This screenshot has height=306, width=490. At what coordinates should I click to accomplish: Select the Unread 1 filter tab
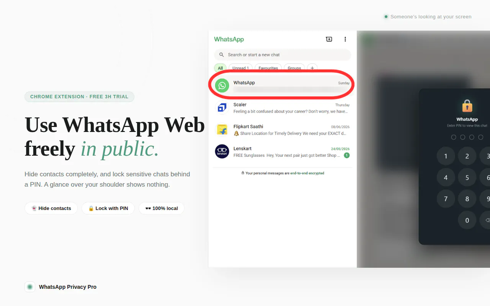pyautogui.click(x=240, y=68)
